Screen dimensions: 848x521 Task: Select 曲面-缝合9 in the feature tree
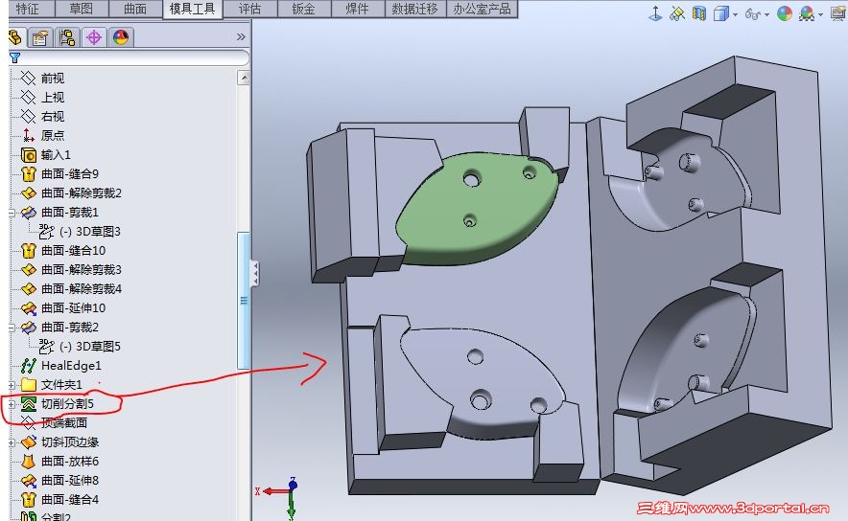coord(70,174)
